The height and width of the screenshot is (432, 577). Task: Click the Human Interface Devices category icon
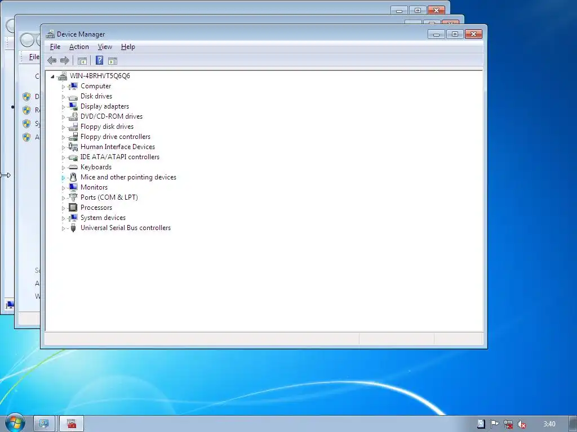[x=73, y=147]
